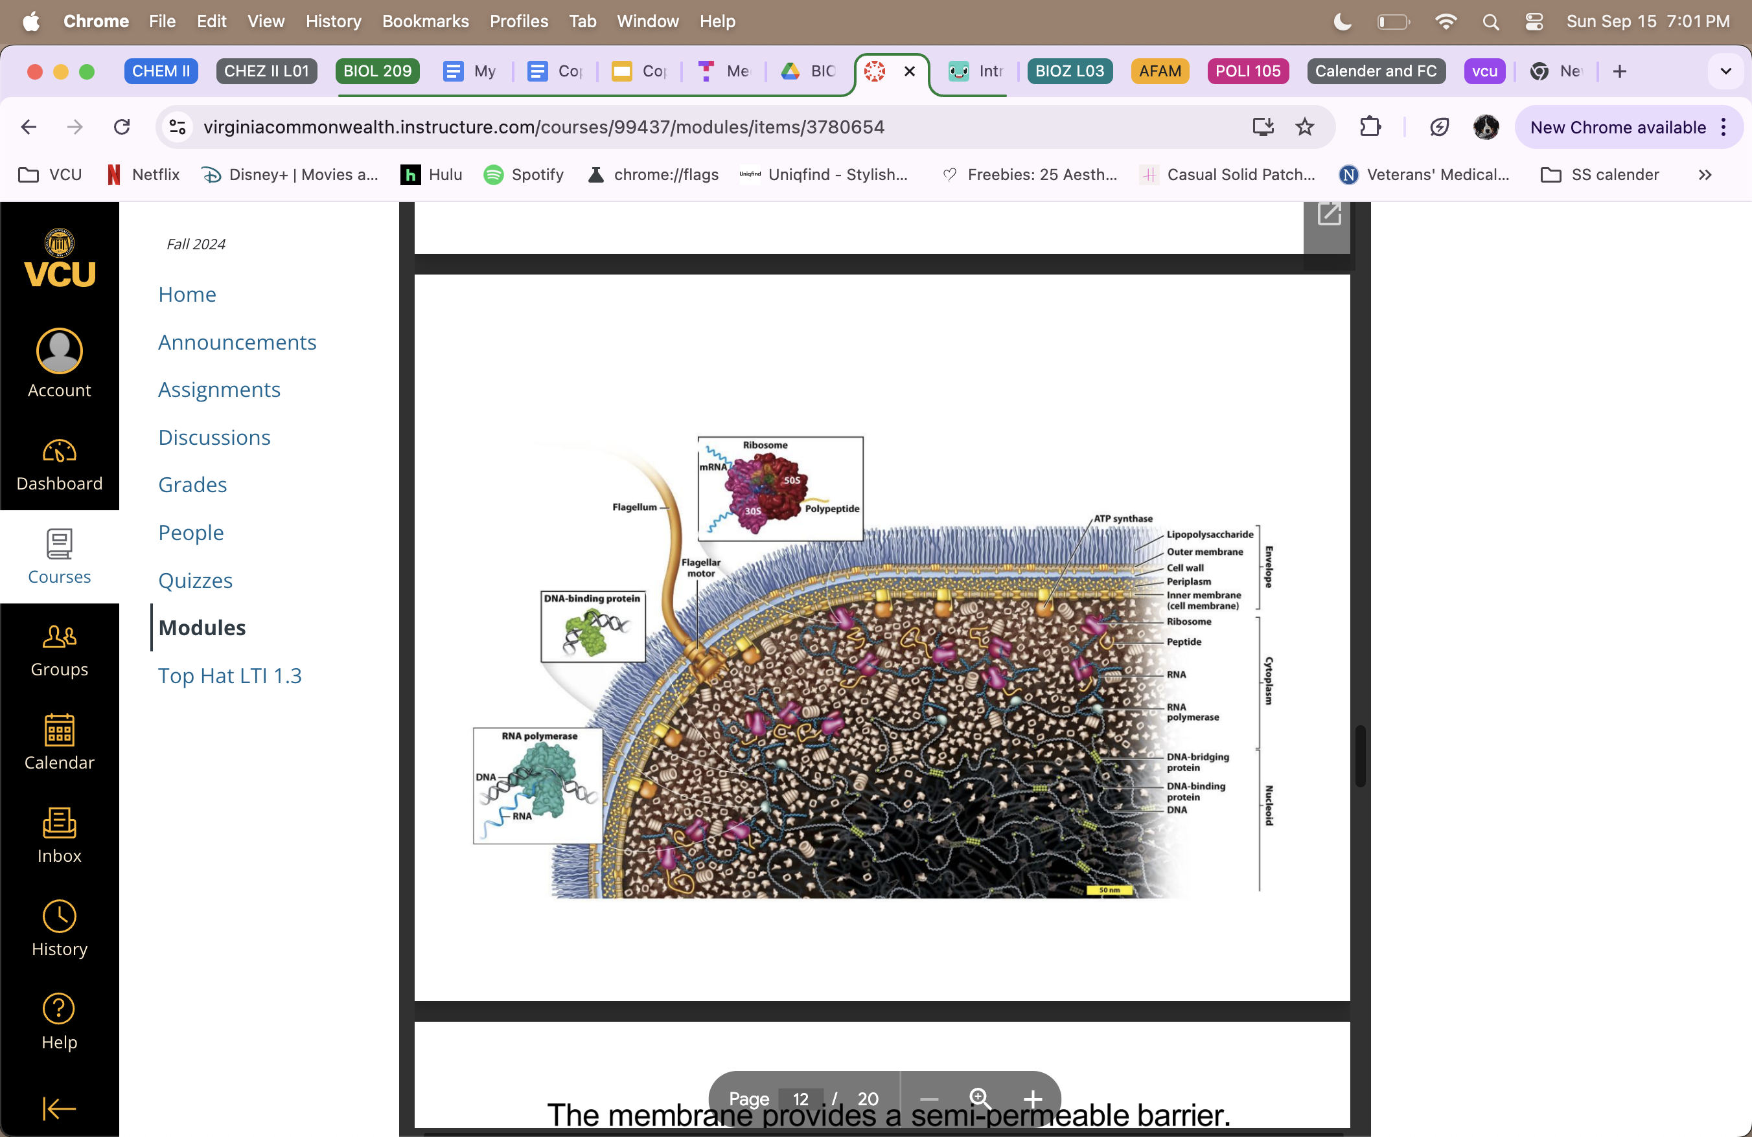
Task: Switch to the CHEM II tab group
Action: point(161,71)
